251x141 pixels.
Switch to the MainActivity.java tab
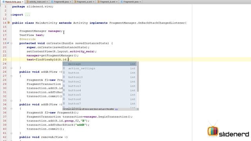13,2
